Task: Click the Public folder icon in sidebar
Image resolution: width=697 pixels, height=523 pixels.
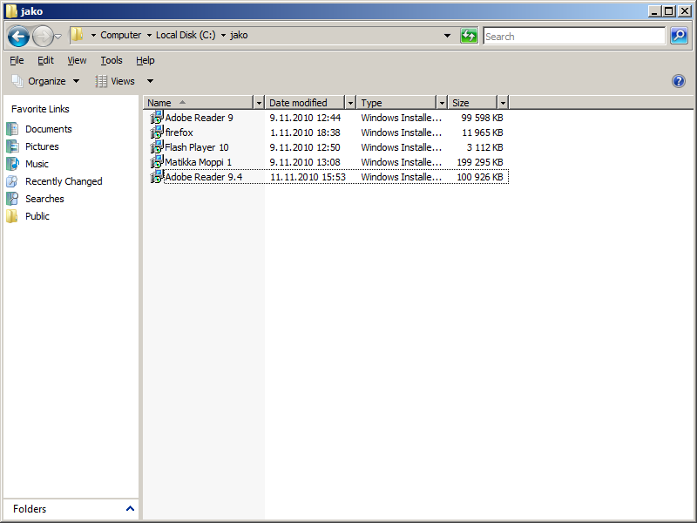Action: coord(12,215)
